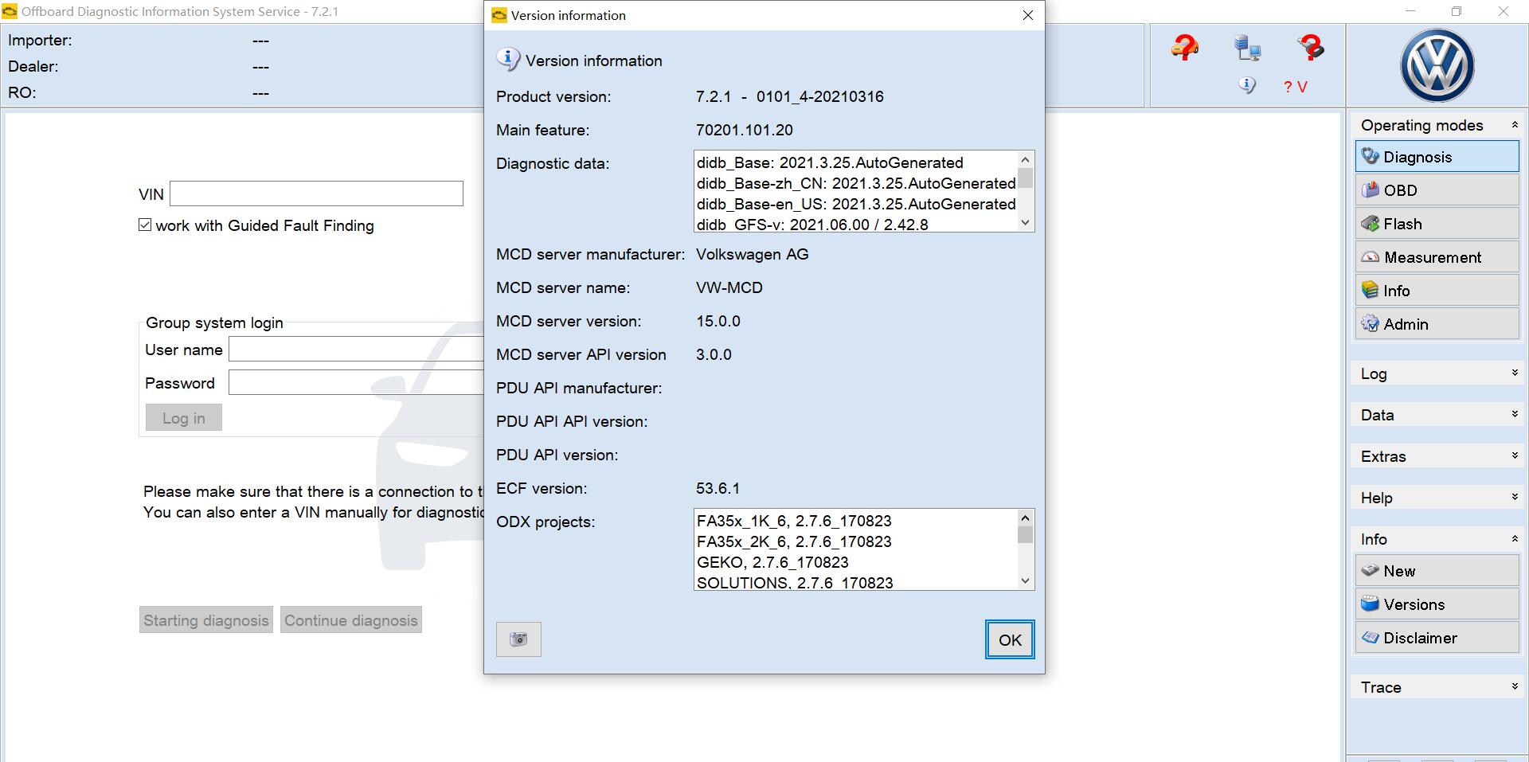The height and width of the screenshot is (762, 1529).
Task: Click the ODX projects scrollbar thumb
Action: click(x=1026, y=535)
